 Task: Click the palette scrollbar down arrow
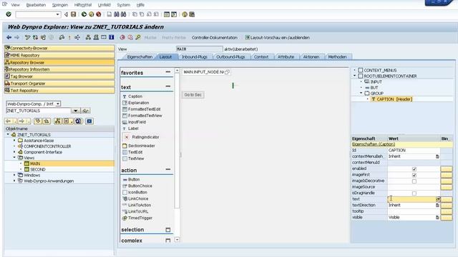177,240
